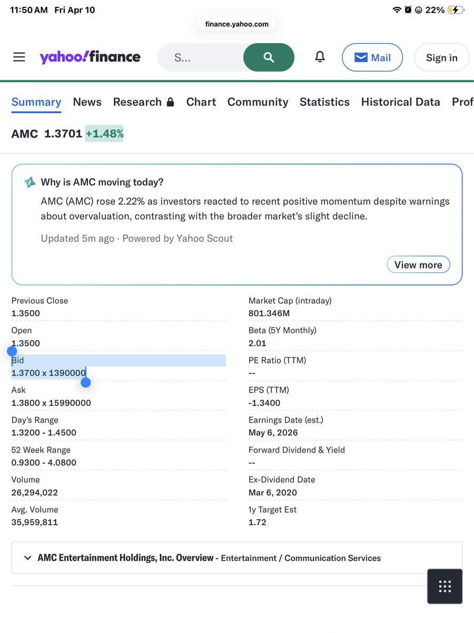Click Ask value 1.3800 x 15990000
The width and height of the screenshot is (474, 633).
(51, 403)
